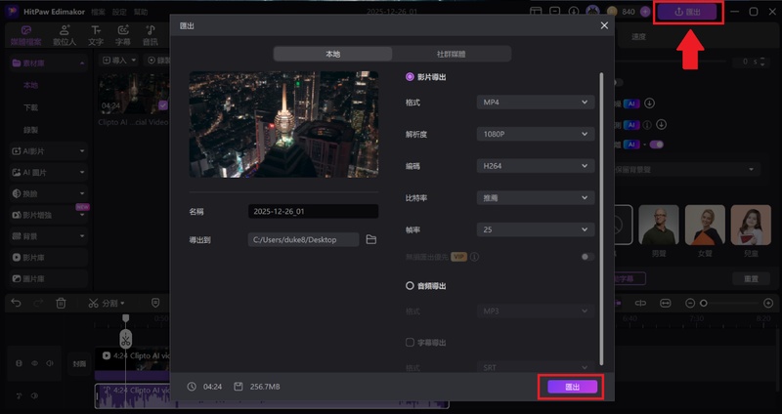Open the 檔案 file menu
Viewport: 782px width, 414px height.
99,12
